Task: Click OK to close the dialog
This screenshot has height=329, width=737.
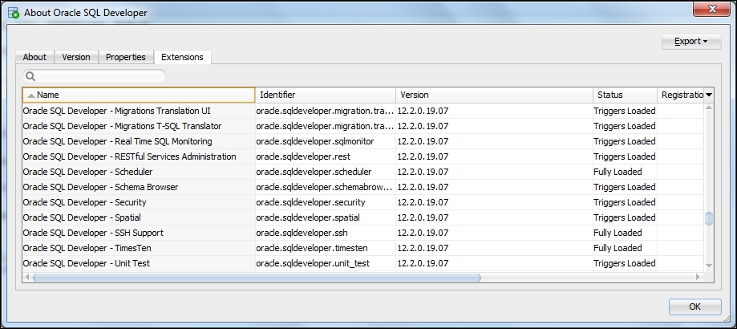Action: point(694,307)
